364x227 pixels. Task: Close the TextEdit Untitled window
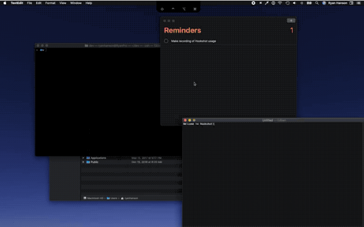tap(185, 120)
